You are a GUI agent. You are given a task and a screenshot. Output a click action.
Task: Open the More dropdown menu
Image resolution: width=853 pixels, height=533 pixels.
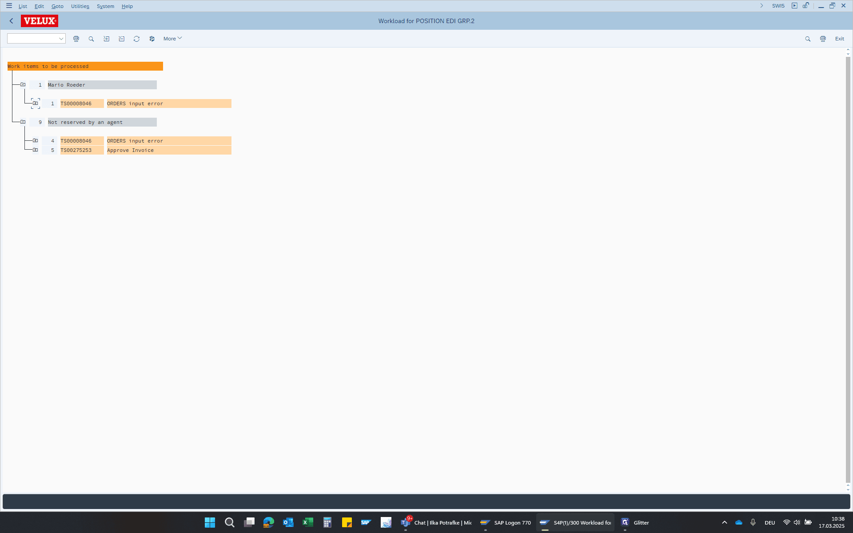(x=172, y=39)
